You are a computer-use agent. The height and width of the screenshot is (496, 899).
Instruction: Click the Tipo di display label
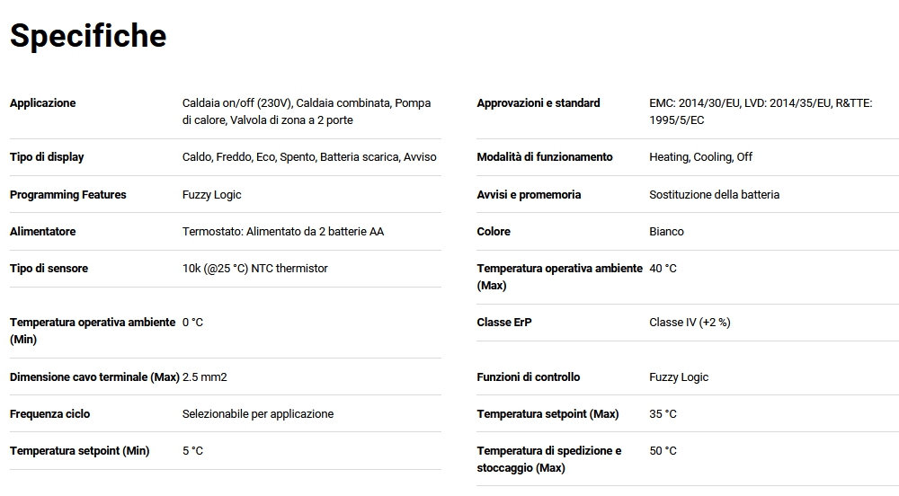(x=47, y=157)
